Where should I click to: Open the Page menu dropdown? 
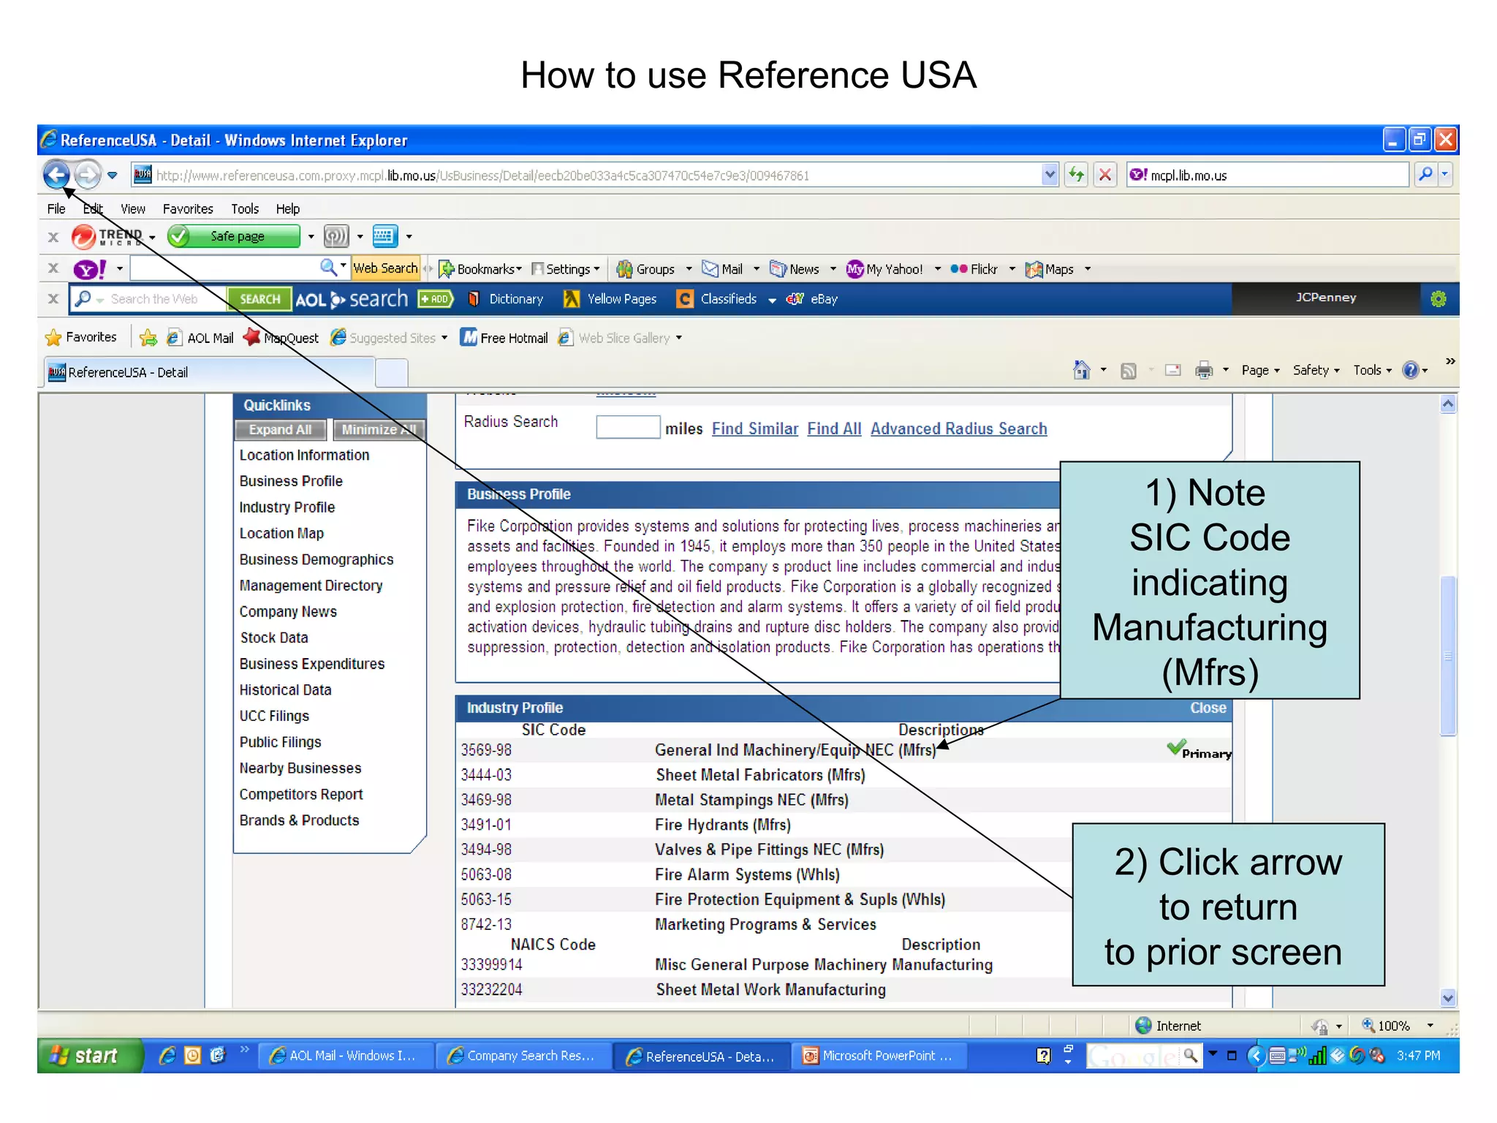(1260, 370)
